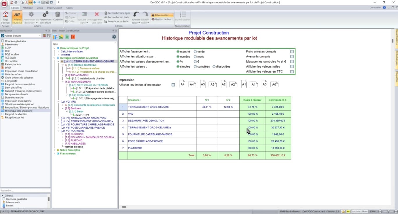Enable 'Frais annexes compris' checkbox
Viewport: 398px width, 214px height.
point(292,52)
